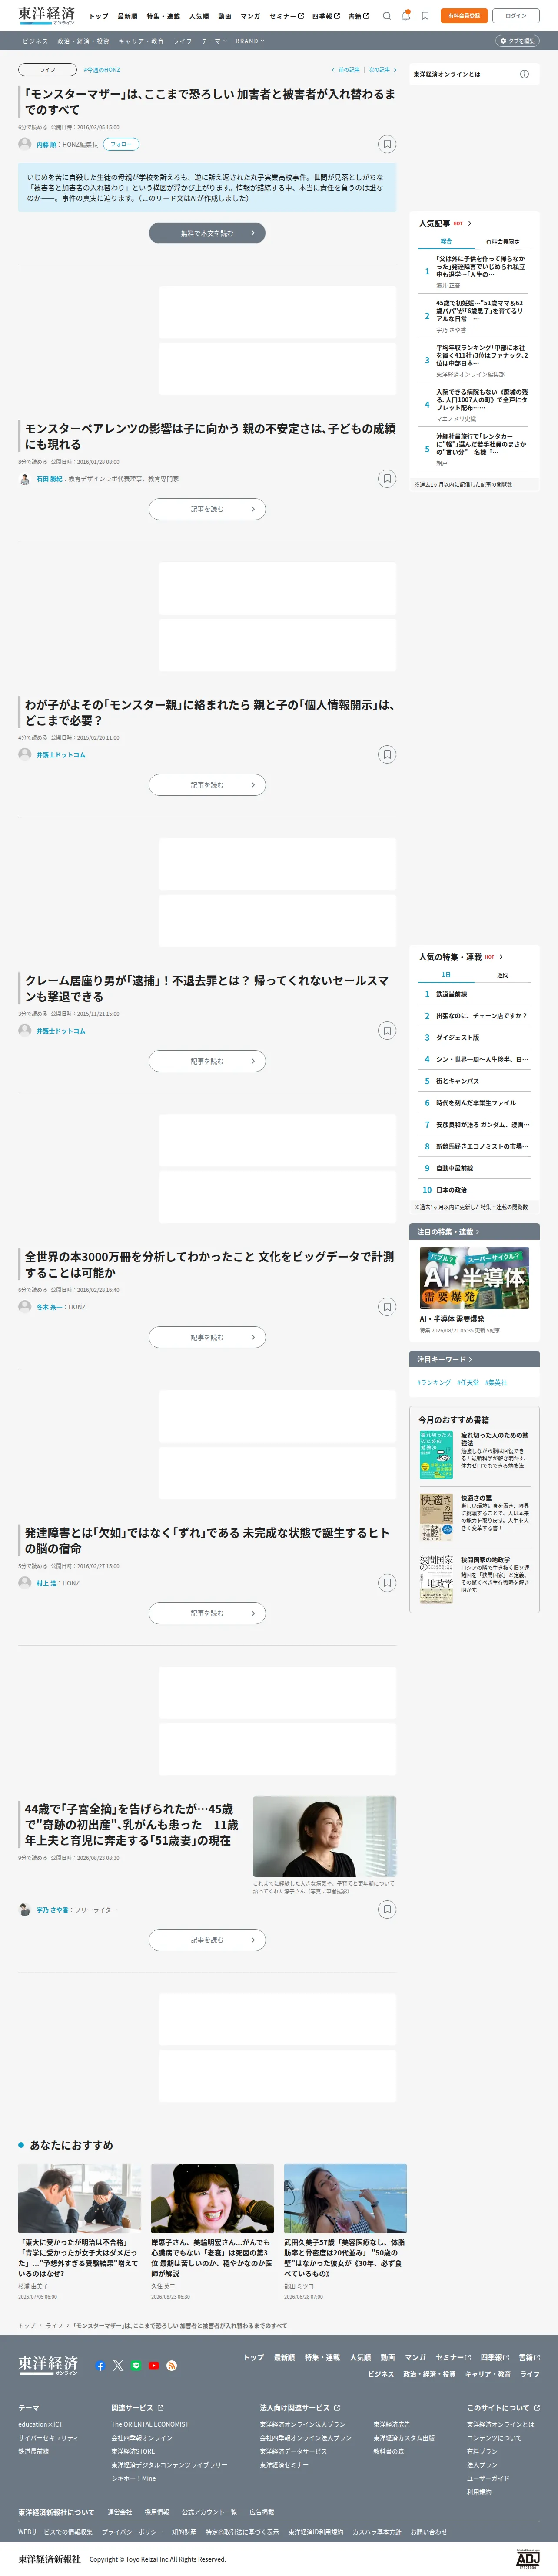The height and width of the screenshot is (2576, 558).
Task: Open キャリア・教育 tab in the top navigation bar
Action: tap(141, 41)
